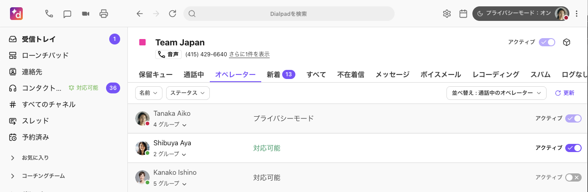Click the phone call icon
This screenshot has height=192, width=588.
[x=49, y=14]
